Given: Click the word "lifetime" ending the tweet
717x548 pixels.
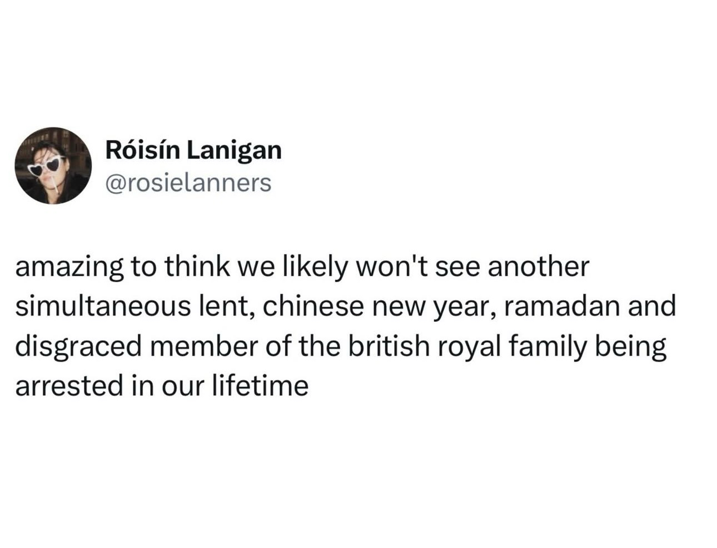Looking at the screenshot, I should pos(261,386).
